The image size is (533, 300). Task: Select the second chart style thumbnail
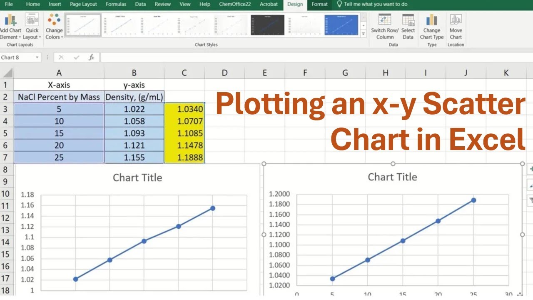(x=120, y=25)
